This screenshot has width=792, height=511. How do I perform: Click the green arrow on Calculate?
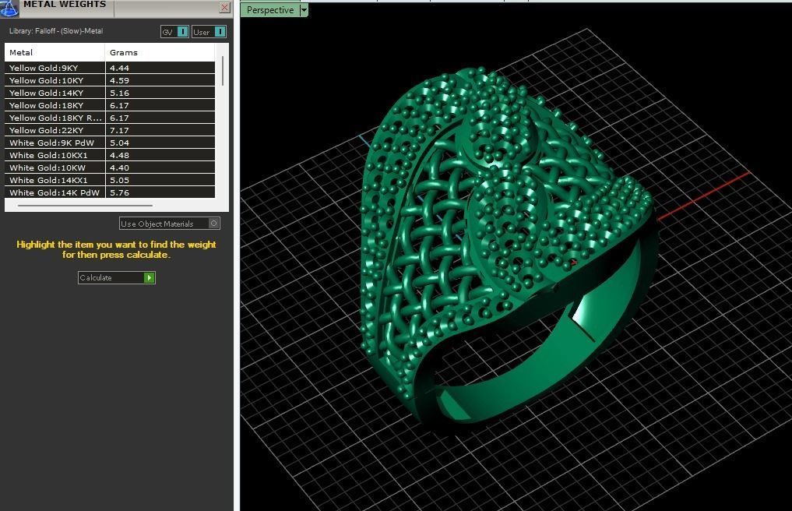[149, 277]
